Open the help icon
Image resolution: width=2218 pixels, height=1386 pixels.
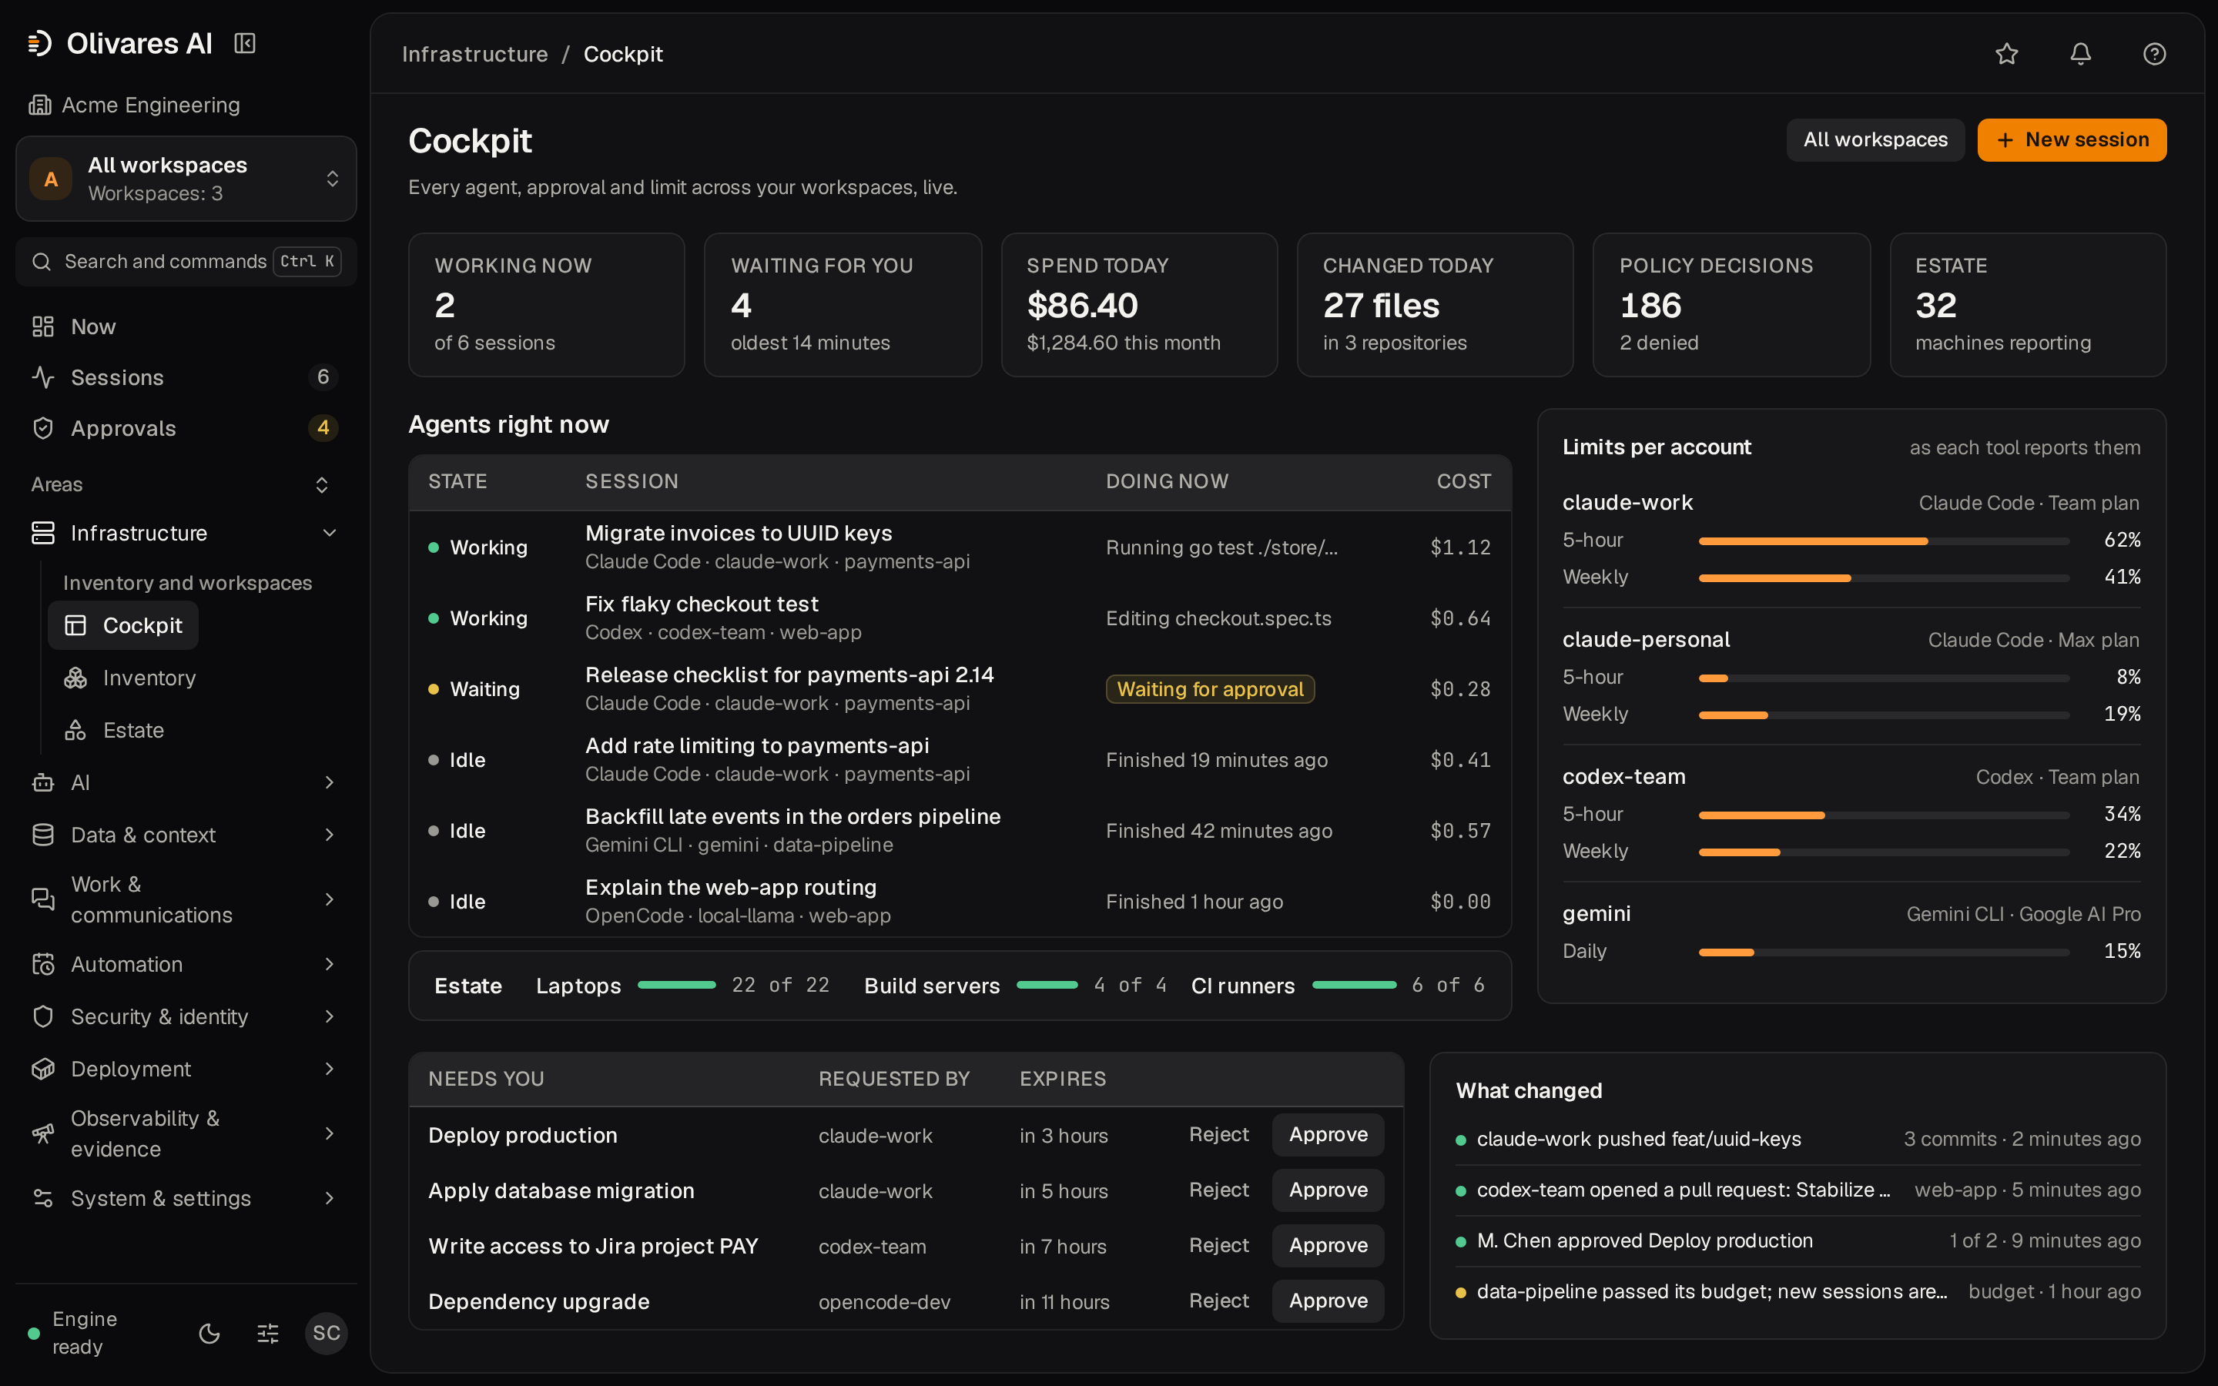click(x=2154, y=54)
